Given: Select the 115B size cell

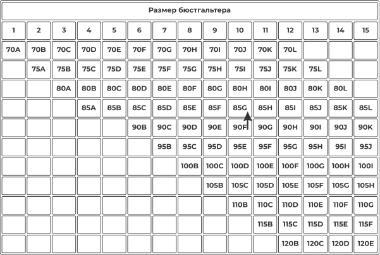Looking at the screenshot, I should pos(265,224).
